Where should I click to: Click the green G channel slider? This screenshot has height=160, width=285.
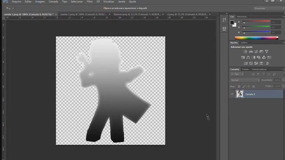click(x=256, y=27)
